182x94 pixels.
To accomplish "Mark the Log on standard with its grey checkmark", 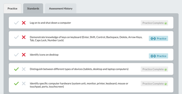I will point(16,23).
